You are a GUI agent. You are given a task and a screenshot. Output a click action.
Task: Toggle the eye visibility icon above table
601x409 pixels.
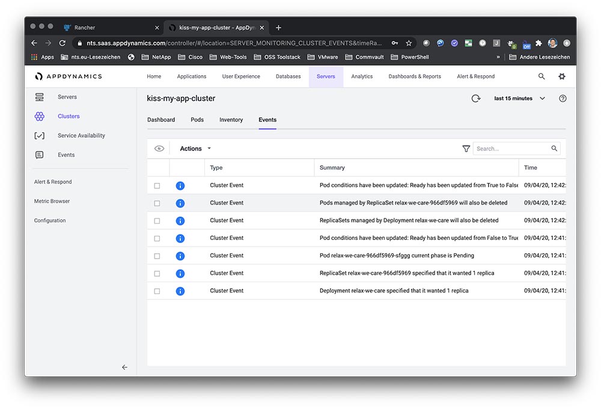pyautogui.click(x=159, y=149)
